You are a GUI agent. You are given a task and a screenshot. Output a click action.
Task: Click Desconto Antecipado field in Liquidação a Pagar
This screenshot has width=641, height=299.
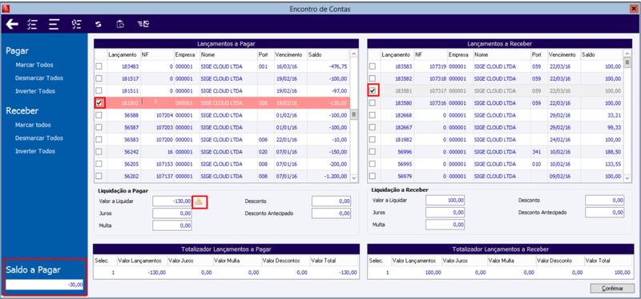click(331, 213)
